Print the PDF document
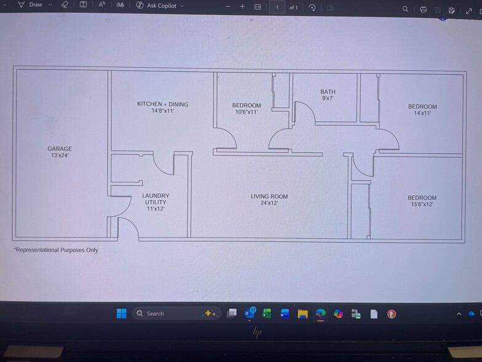Viewport: 482px width, 362px height. 423,10
